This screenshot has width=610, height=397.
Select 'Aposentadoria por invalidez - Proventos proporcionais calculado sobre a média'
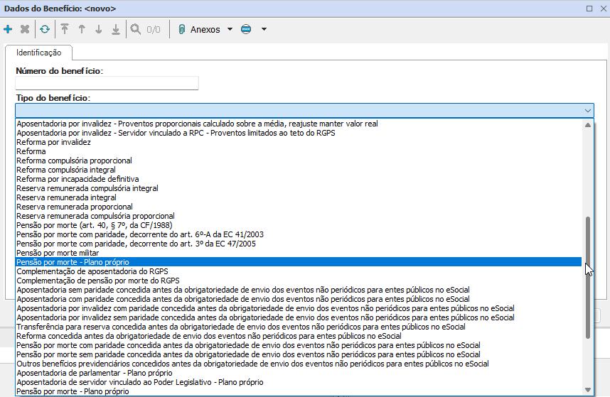tap(299, 124)
